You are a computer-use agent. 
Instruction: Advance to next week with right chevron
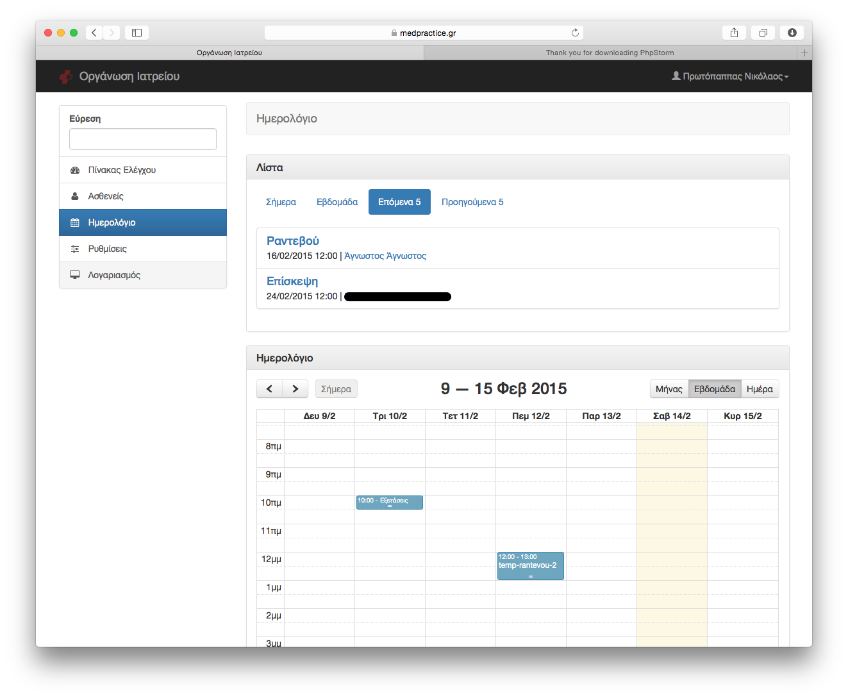tap(295, 389)
